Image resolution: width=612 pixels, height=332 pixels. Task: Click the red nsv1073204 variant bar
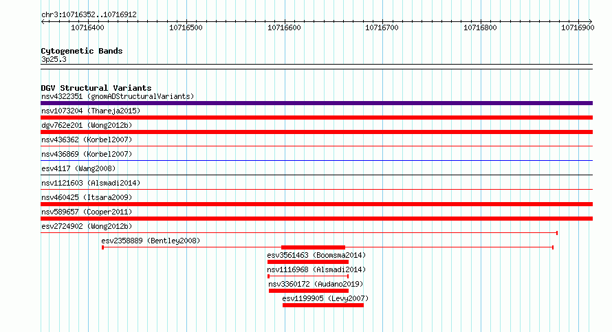point(316,118)
